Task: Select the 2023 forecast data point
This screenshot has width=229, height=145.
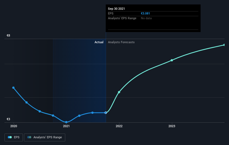Action: 172,60
